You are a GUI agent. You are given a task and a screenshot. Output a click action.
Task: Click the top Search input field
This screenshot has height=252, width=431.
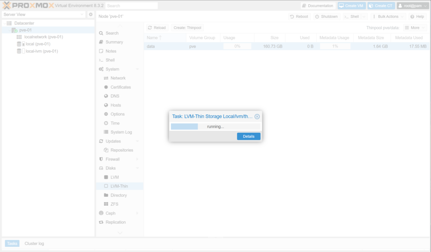pyautogui.click(x=131, y=6)
